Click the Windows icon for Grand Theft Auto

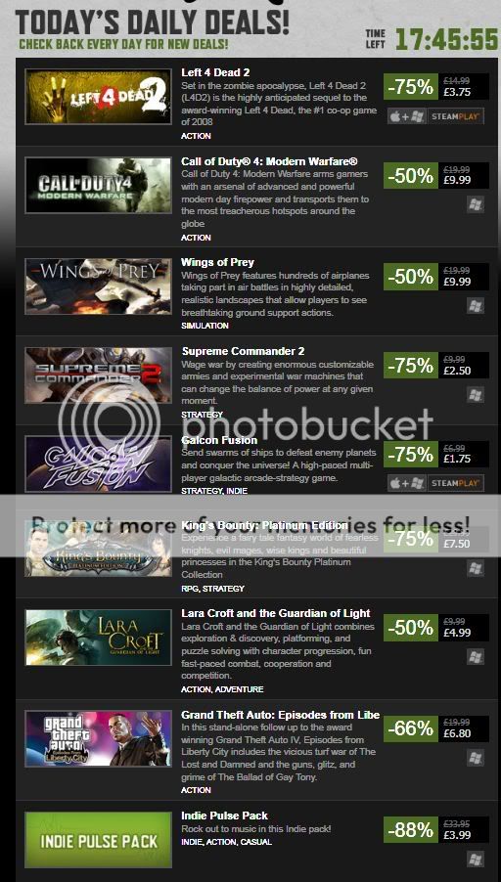coord(477,758)
